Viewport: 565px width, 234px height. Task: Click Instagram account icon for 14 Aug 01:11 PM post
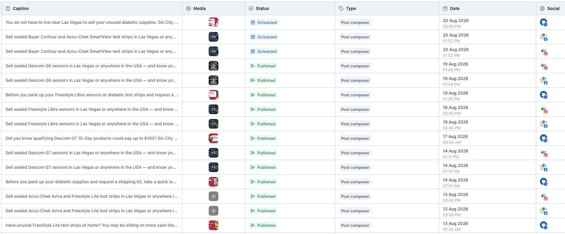click(544, 153)
